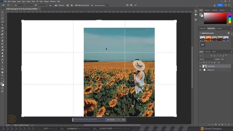This screenshot has height=131, width=233.
Task: Open the Edit Toolbar three-dots icon
Action: [2, 78]
